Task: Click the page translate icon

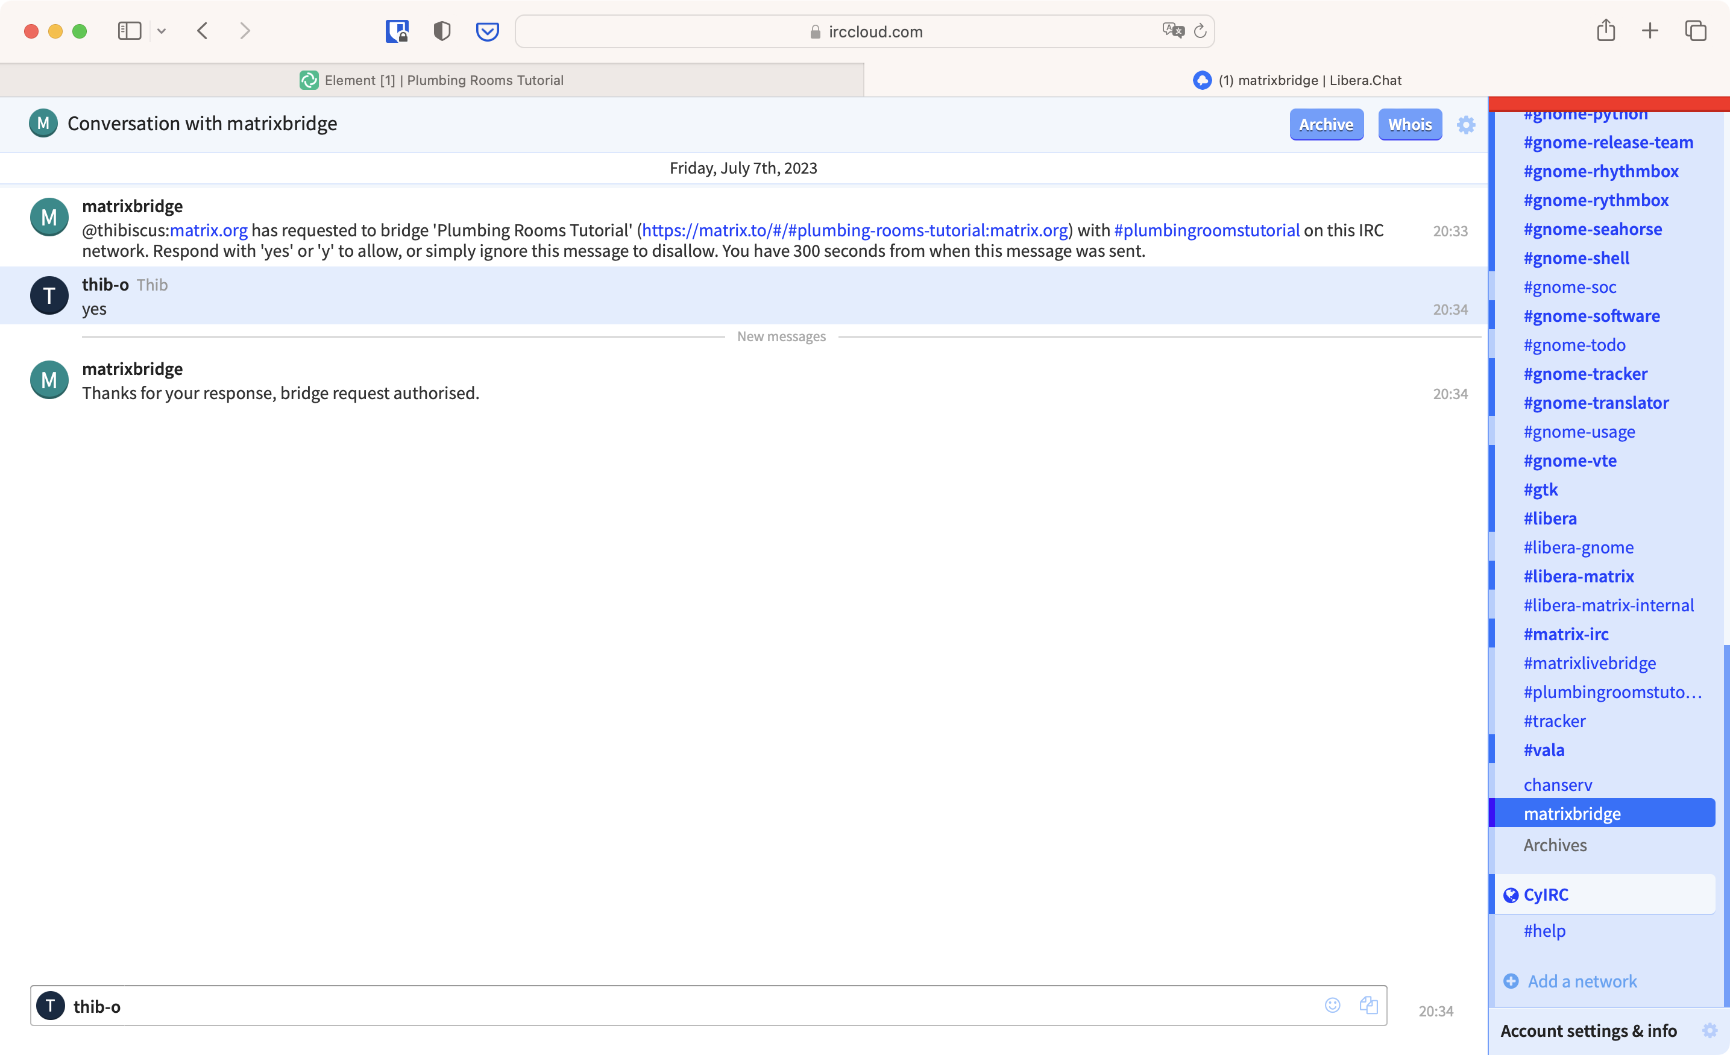Action: tap(1172, 31)
